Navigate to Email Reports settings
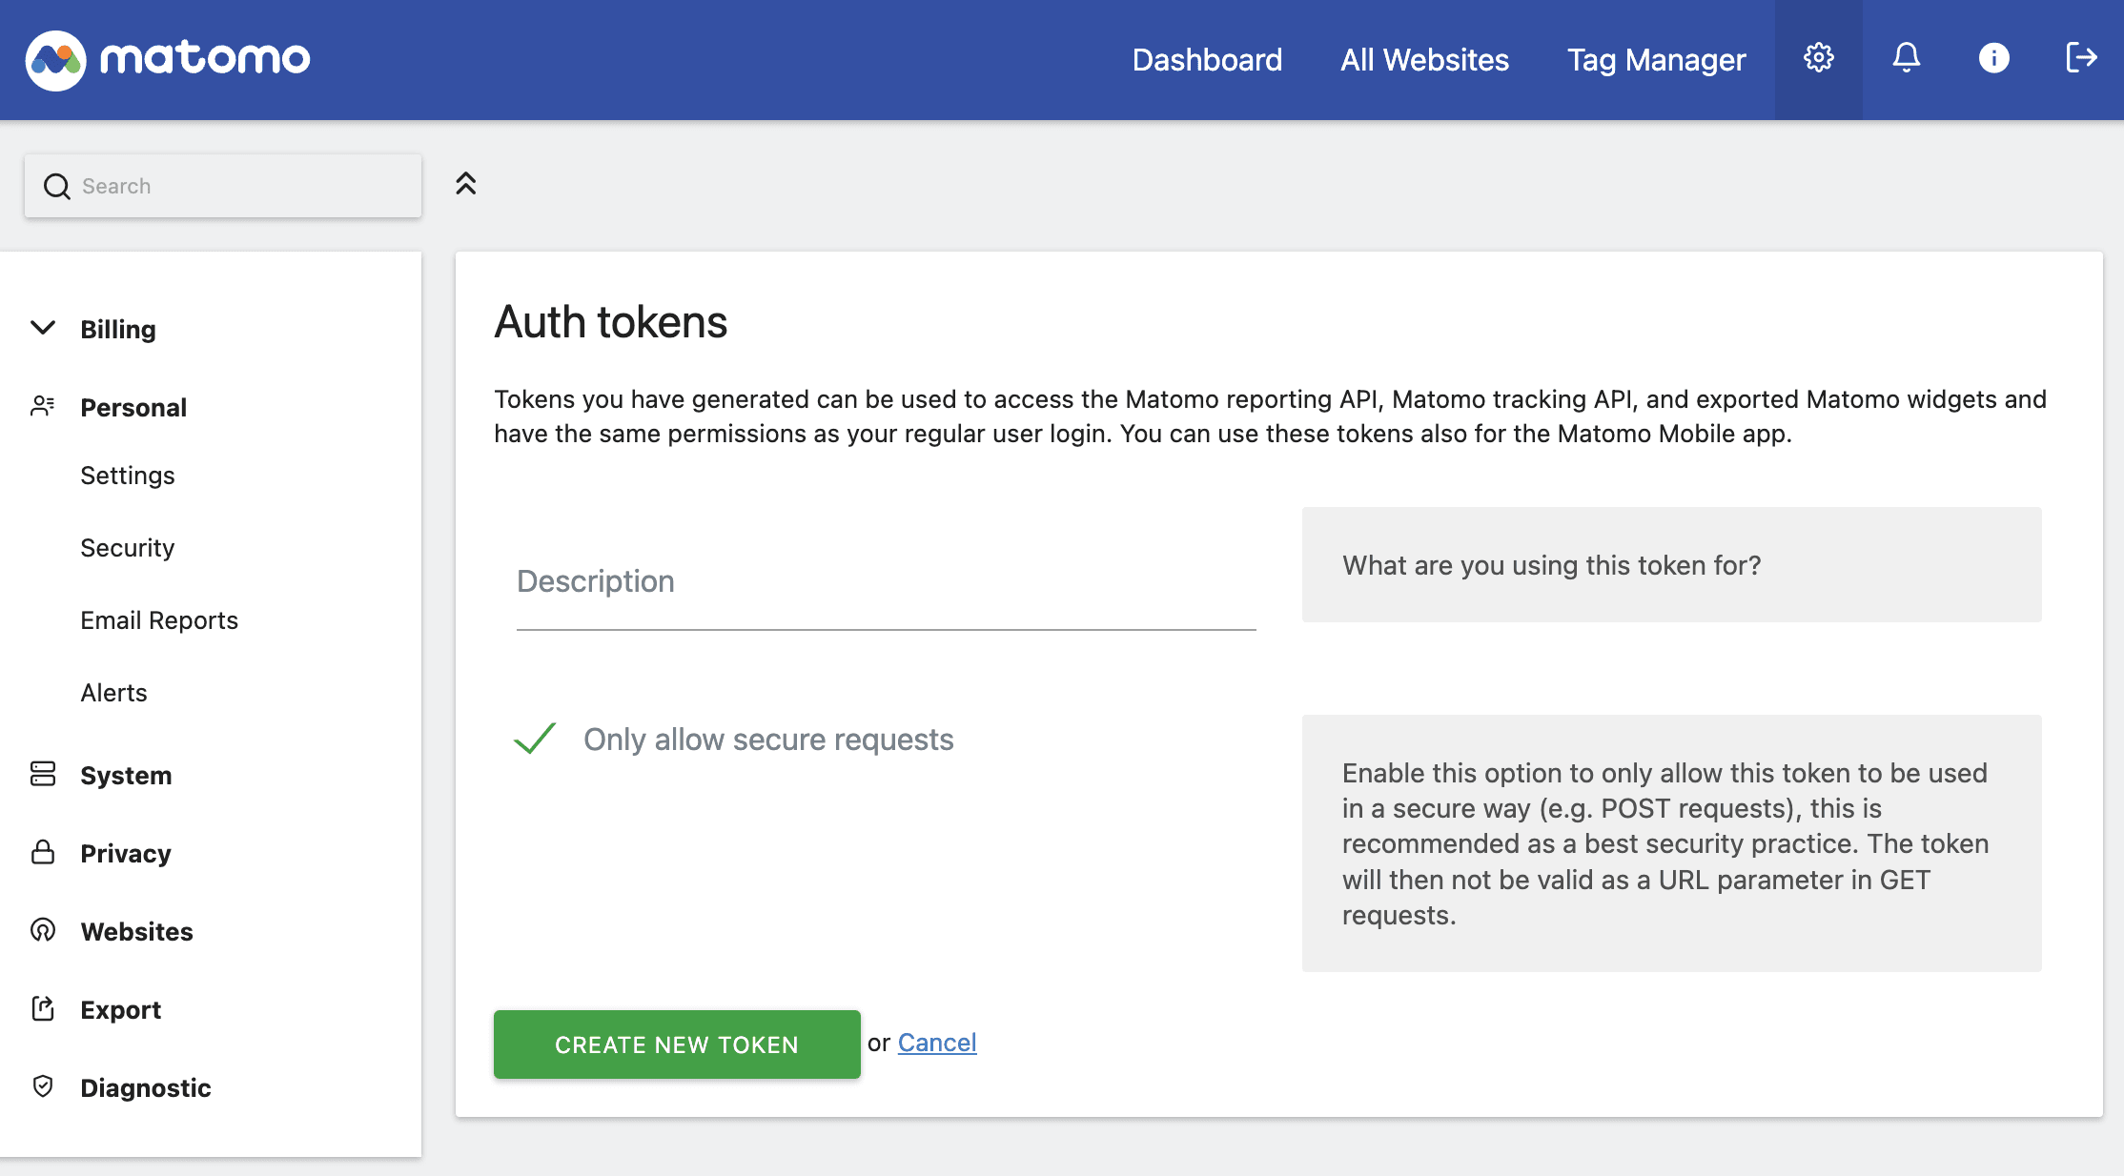This screenshot has height=1176, width=2124. coord(159,618)
